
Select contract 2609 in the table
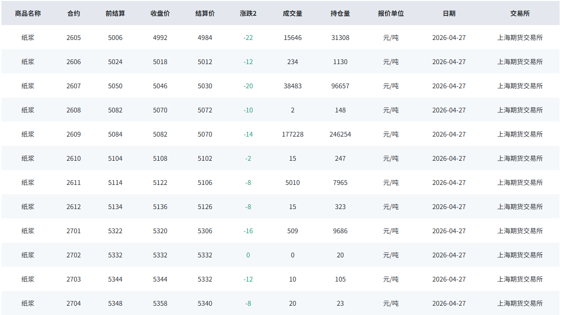(73, 134)
